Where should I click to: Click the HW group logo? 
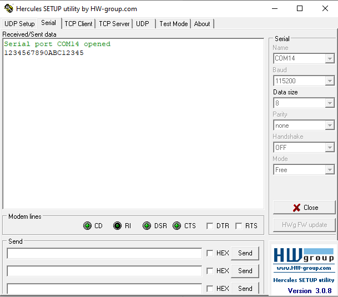303,256
